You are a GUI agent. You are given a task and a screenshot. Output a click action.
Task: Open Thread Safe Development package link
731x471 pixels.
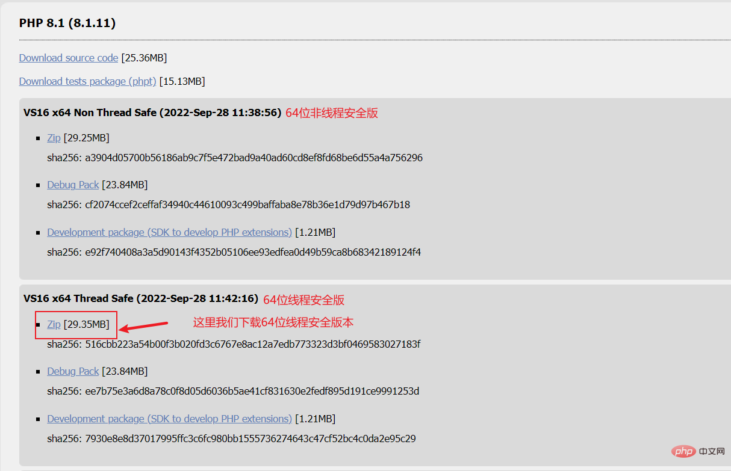170,419
